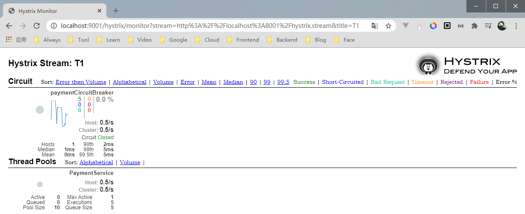This screenshot has height=214, width=525.
Task: Click the Hystrix Stream: T1 heading
Action: pos(46,63)
